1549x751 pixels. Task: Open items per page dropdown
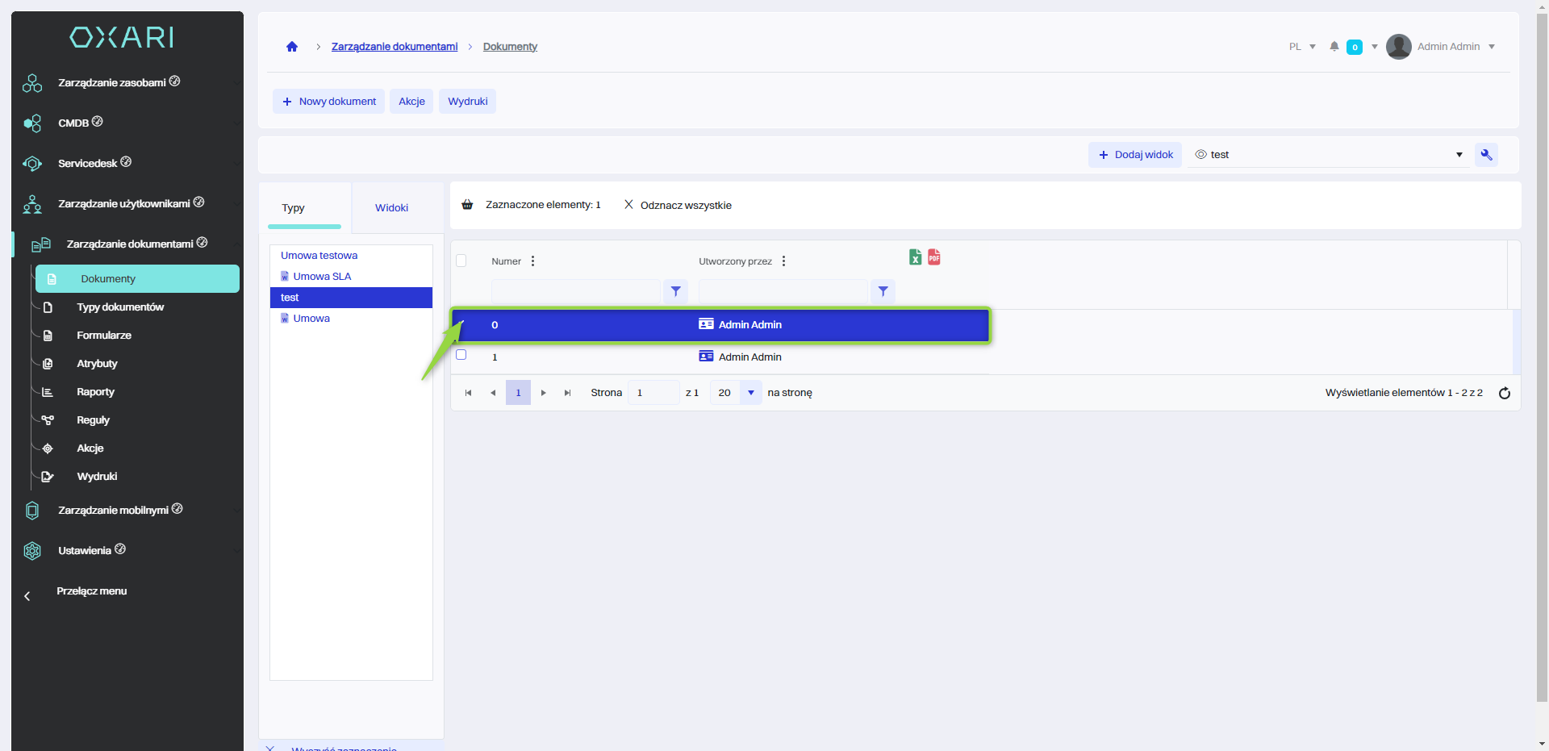click(x=750, y=393)
